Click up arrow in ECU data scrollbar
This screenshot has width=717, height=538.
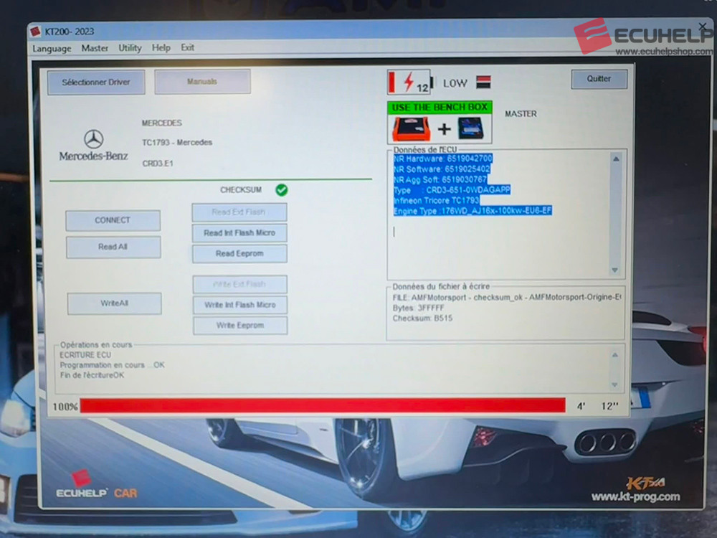point(616,159)
